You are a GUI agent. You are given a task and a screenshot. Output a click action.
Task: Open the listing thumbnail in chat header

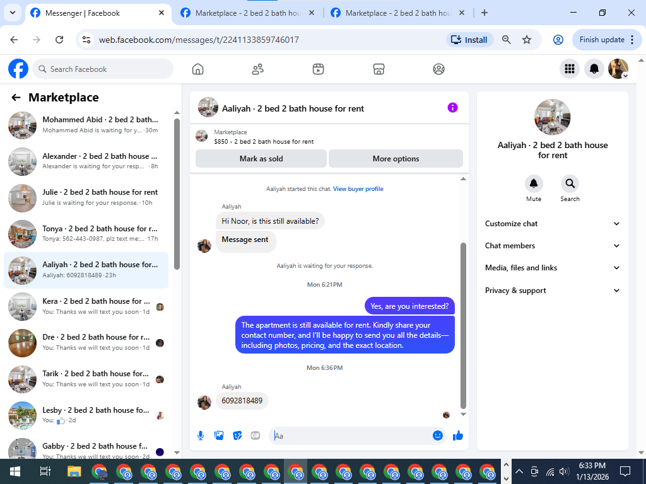(x=208, y=107)
